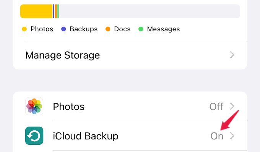
Task: Click the empty gray portion of storage bar
Action: [149, 11]
